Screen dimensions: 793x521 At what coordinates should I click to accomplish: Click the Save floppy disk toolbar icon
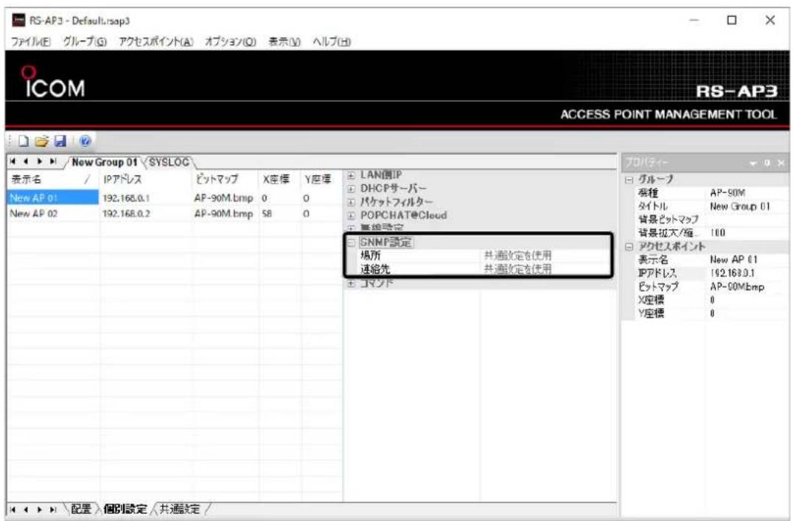60,141
